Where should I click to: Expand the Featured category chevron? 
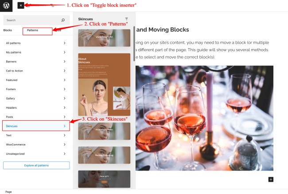coord(65,80)
